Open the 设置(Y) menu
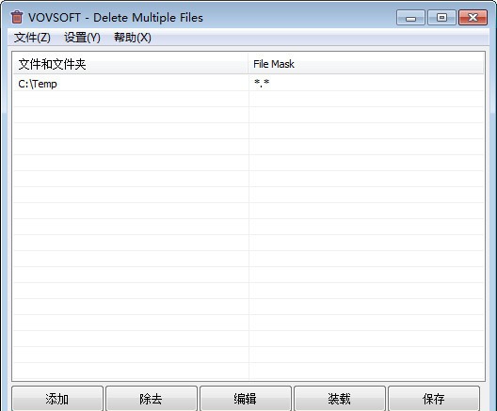This screenshot has height=411, width=497. pos(82,38)
